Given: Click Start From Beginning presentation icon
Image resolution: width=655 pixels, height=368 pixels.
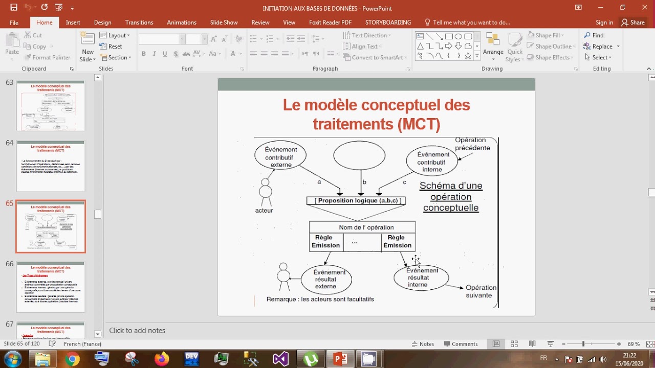Looking at the screenshot, I should coord(59,8).
